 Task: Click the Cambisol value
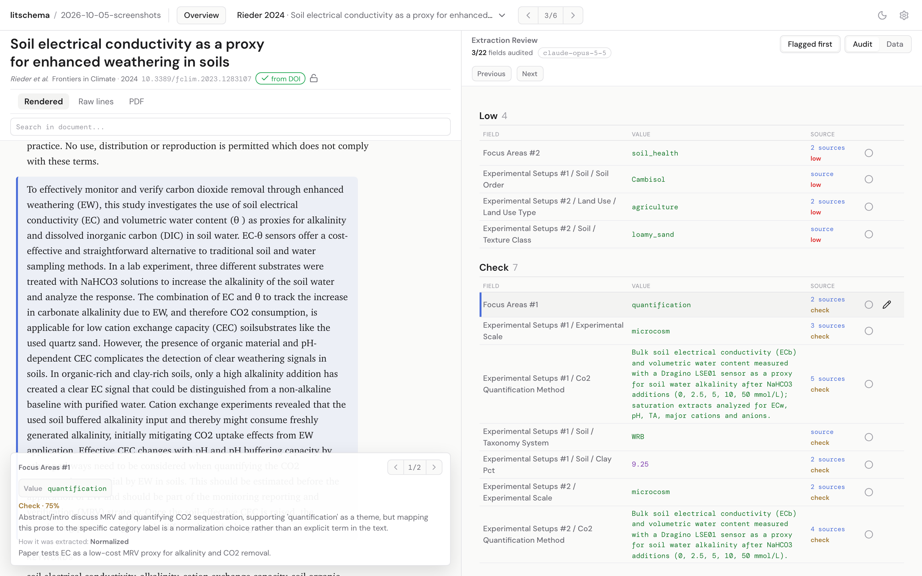648,180
